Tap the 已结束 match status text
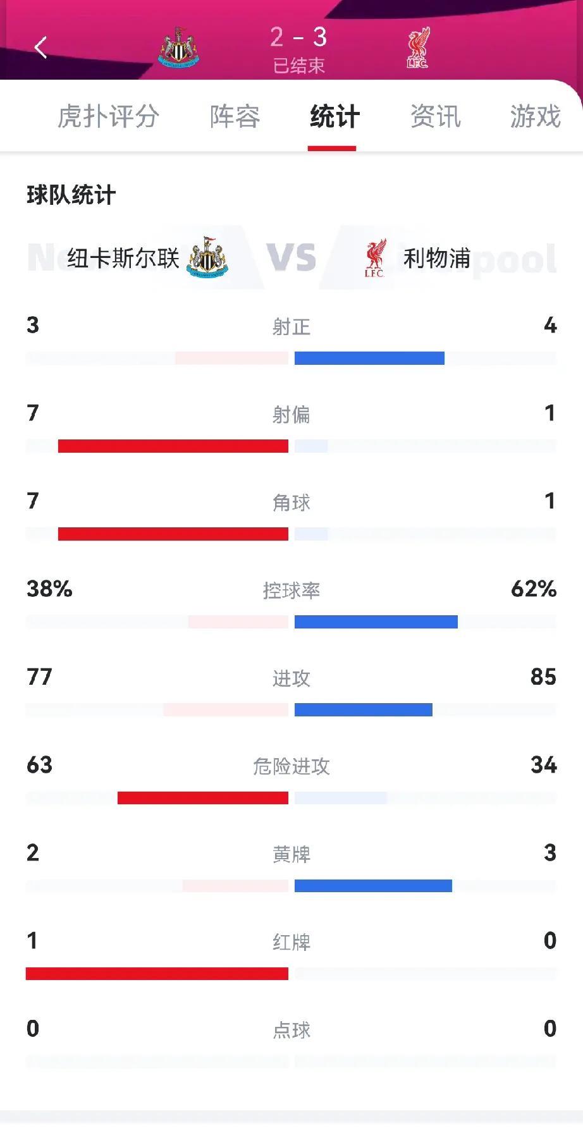The height and width of the screenshot is (1128, 583). pos(298,66)
